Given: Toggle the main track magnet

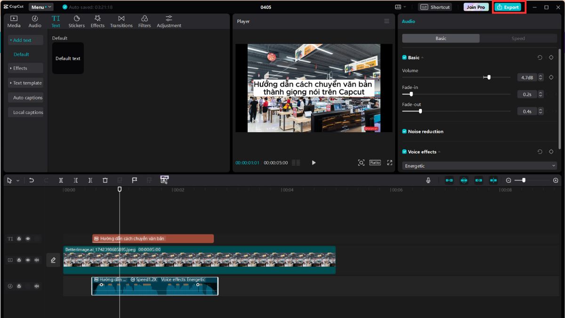Looking at the screenshot, I should [449, 180].
